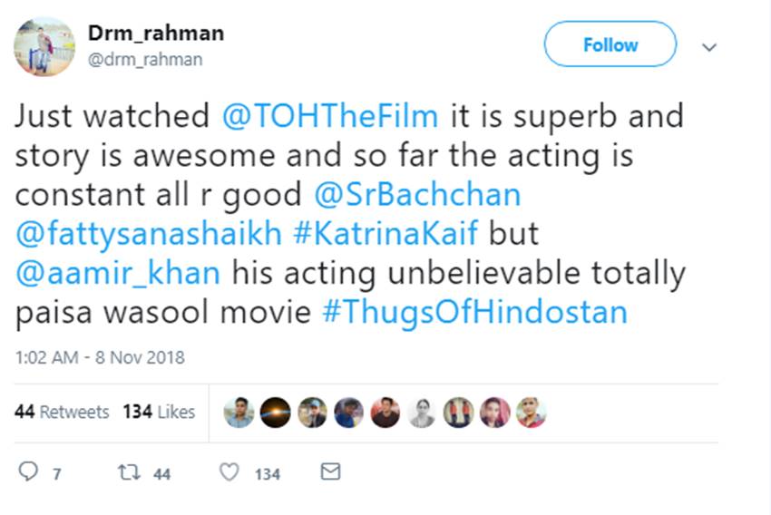The height and width of the screenshot is (515, 771).
Task: Open the tweet options chevron dropdown
Action: (x=709, y=46)
